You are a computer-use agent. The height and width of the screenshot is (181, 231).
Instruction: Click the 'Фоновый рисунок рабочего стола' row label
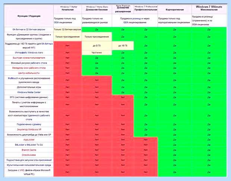click(29, 63)
